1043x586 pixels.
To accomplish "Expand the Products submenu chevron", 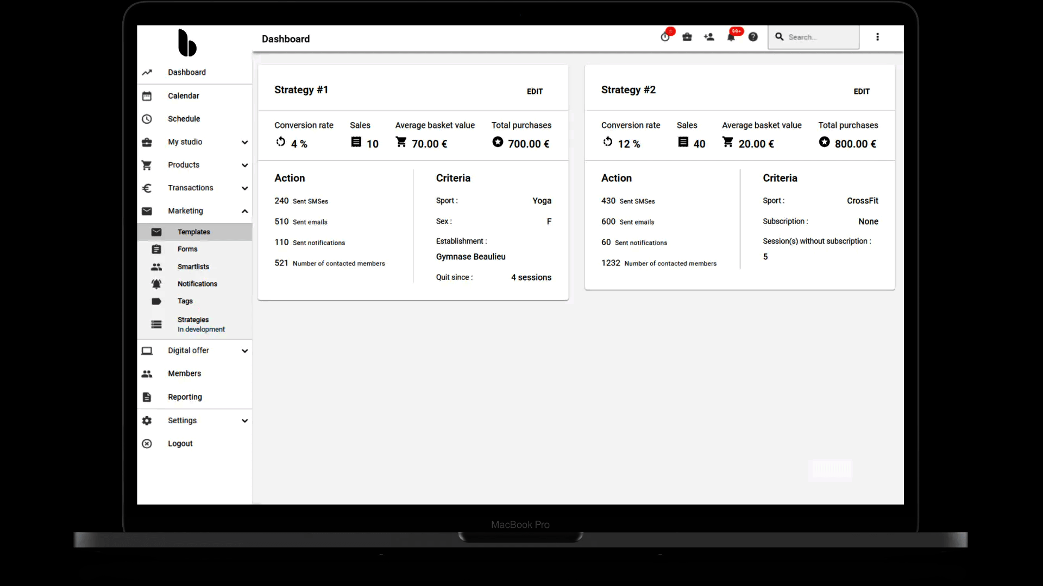I will 244,165.
